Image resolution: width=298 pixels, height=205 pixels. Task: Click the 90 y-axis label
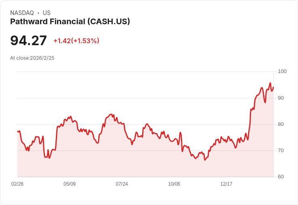click(x=281, y=98)
